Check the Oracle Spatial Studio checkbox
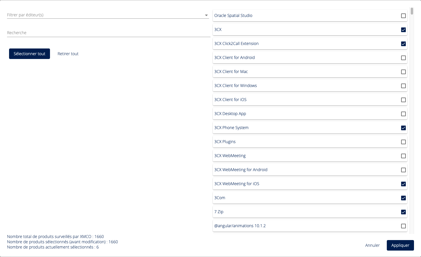421x257 pixels. click(x=403, y=16)
